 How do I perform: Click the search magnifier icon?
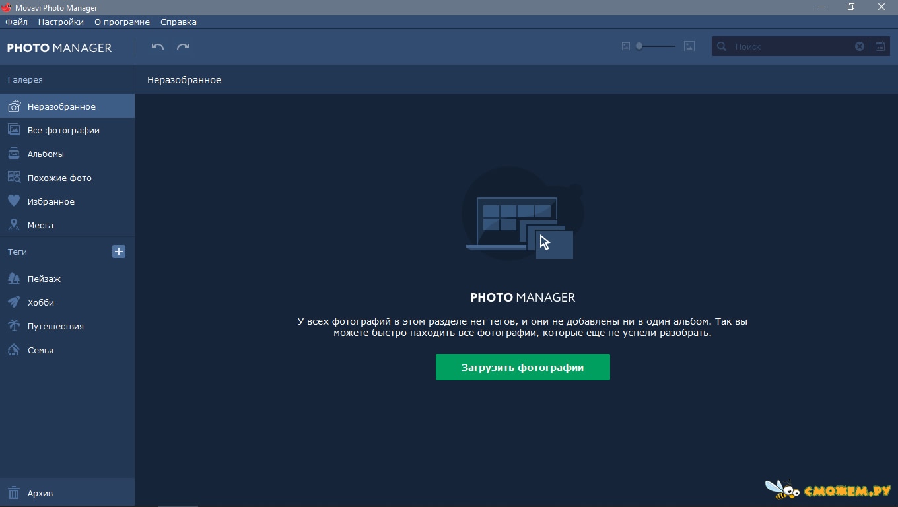click(722, 46)
